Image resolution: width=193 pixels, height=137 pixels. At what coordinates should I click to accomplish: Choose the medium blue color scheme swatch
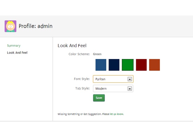[101, 65]
